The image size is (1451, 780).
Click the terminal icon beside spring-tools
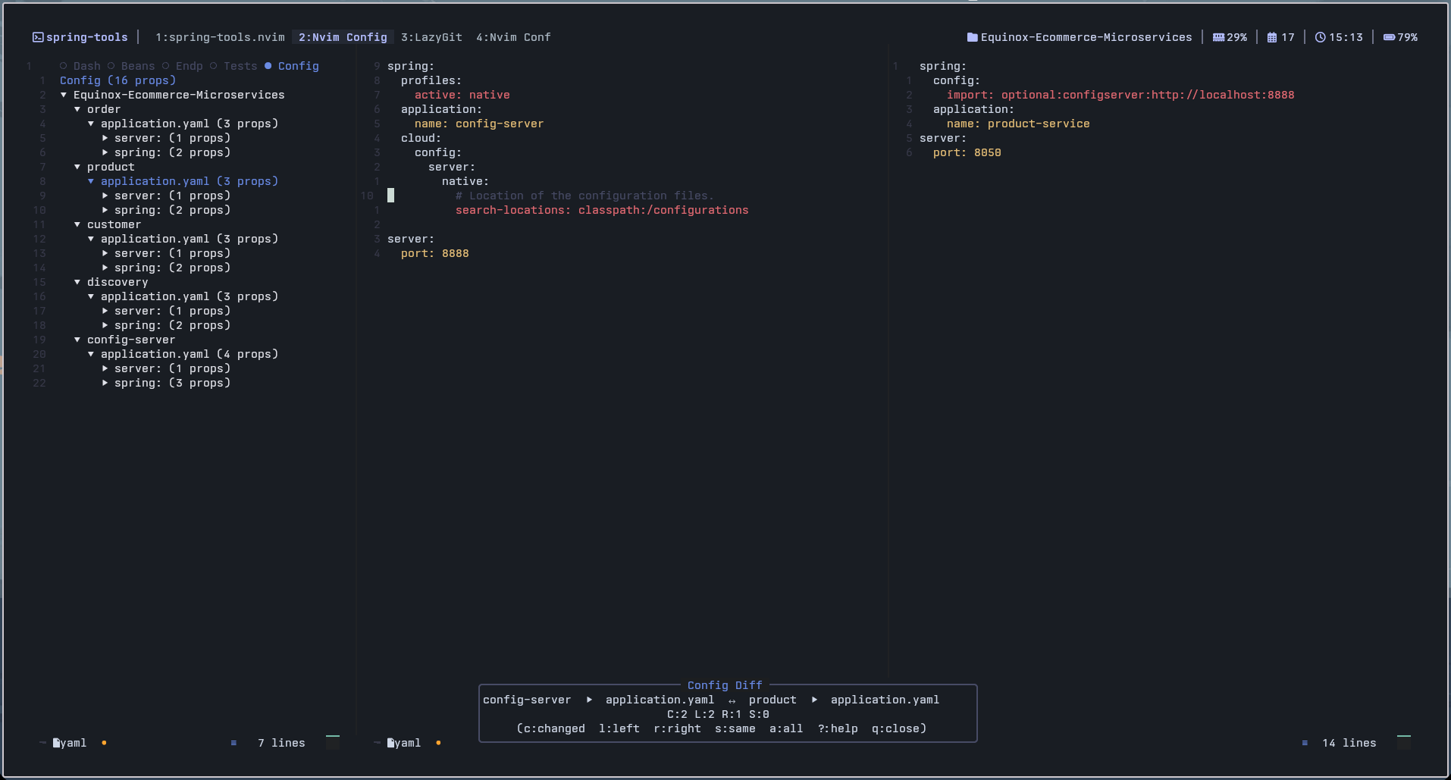pos(38,37)
